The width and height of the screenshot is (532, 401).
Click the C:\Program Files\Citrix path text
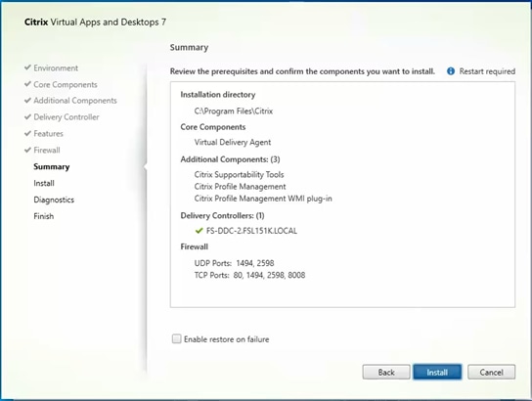[x=234, y=111]
